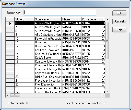This screenshot has height=110, width=131.
Task: Open Help for Database Browse
Action: (x=119, y=30)
